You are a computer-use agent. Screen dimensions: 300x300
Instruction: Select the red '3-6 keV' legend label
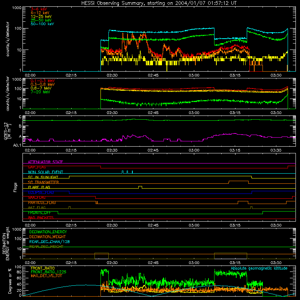pyautogui.click(x=39, y=9)
